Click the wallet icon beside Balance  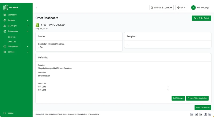point(152,8)
